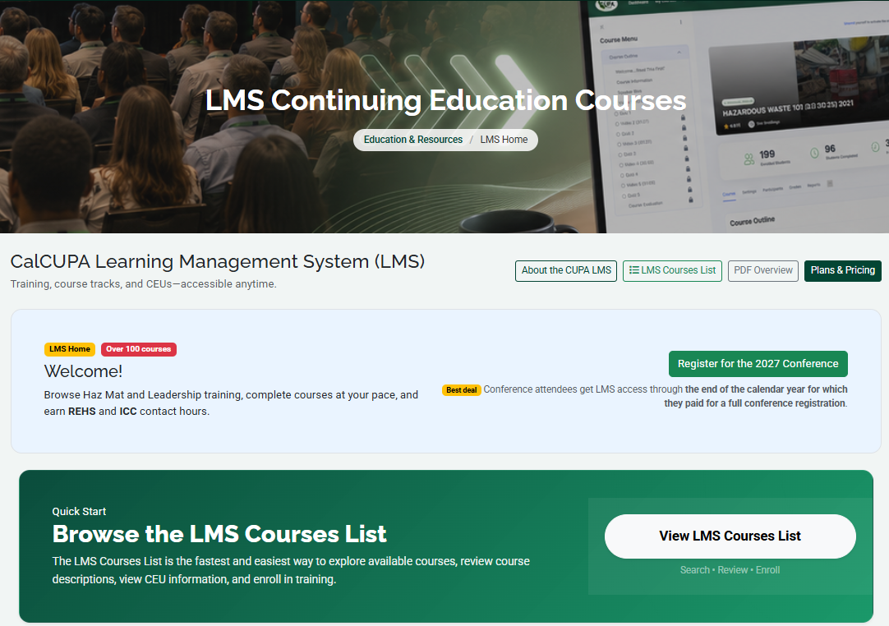Click the enrolled students people icon
This screenshot has width=889, height=626.
coord(749,159)
